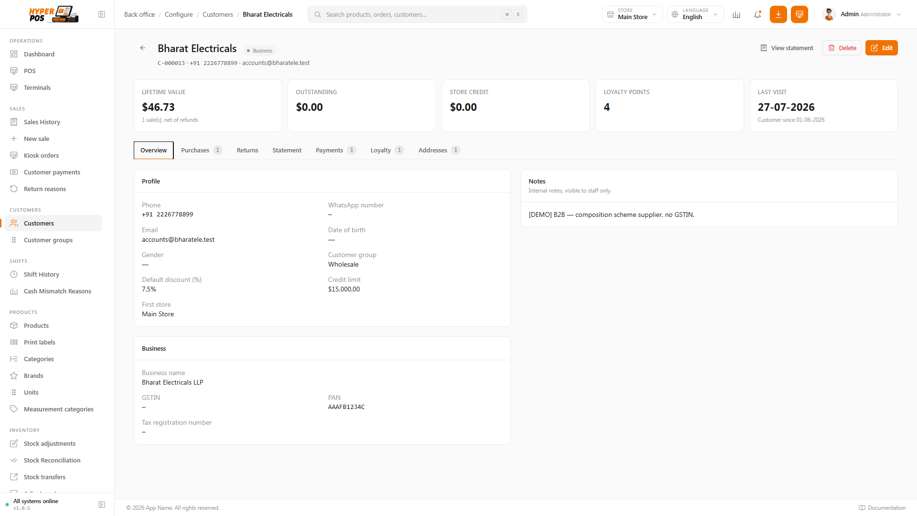Image resolution: width=917 pixels, height=516 pixels.
Task: Open Return reasons
Action: 53,189
